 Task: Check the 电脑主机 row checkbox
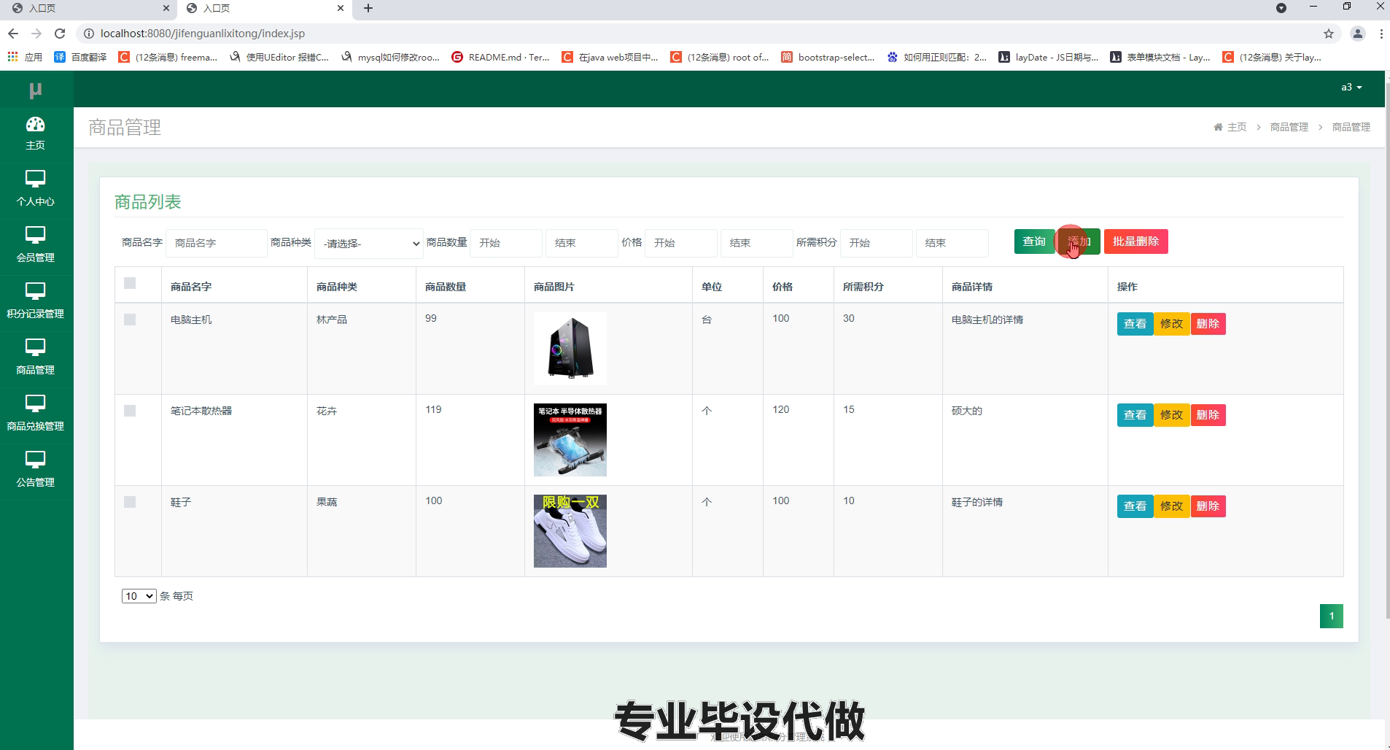(x=130, y=320)
